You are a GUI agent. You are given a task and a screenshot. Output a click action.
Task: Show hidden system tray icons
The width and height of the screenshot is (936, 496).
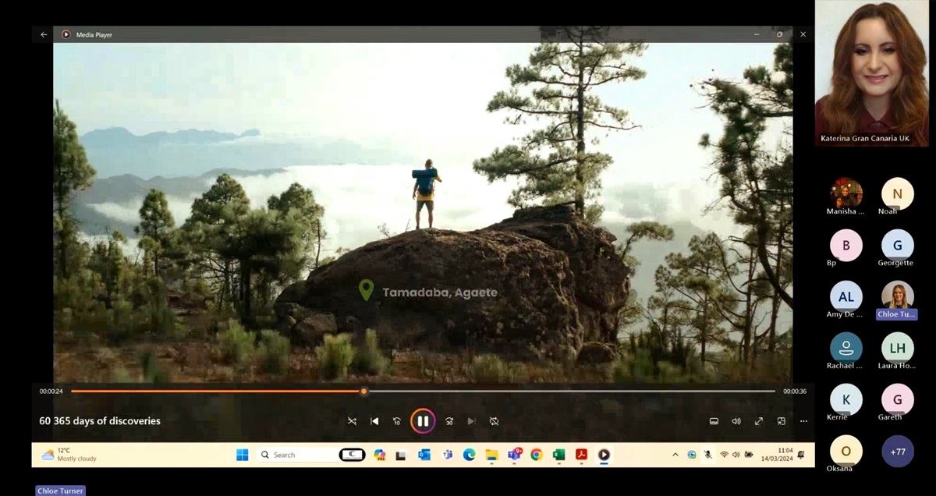[675, 455]
